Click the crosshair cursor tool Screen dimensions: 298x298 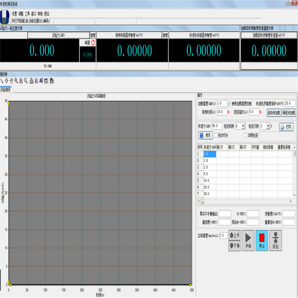6,80
